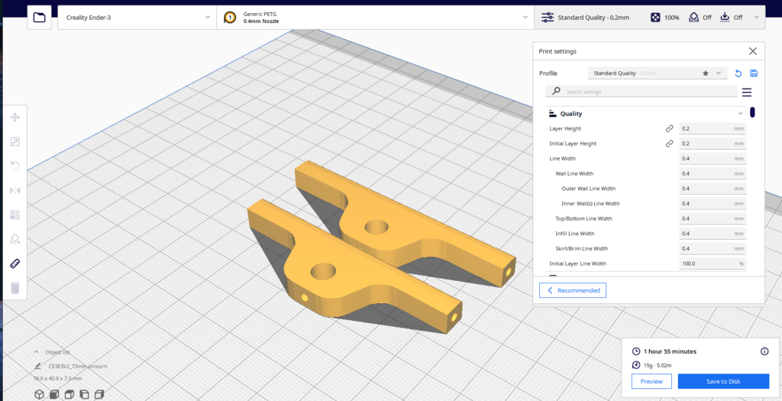Click the ruler measure tool icon
This screenshot has height=401, width=782.
click(15, 264)
